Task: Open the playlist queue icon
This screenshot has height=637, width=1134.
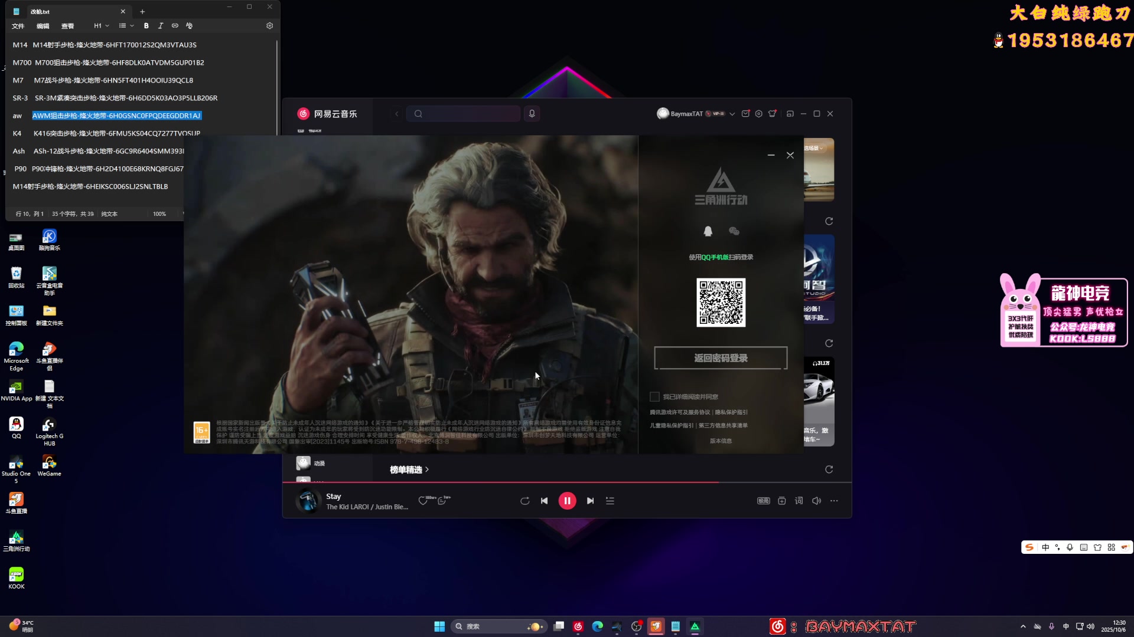Action: (610, 501)
